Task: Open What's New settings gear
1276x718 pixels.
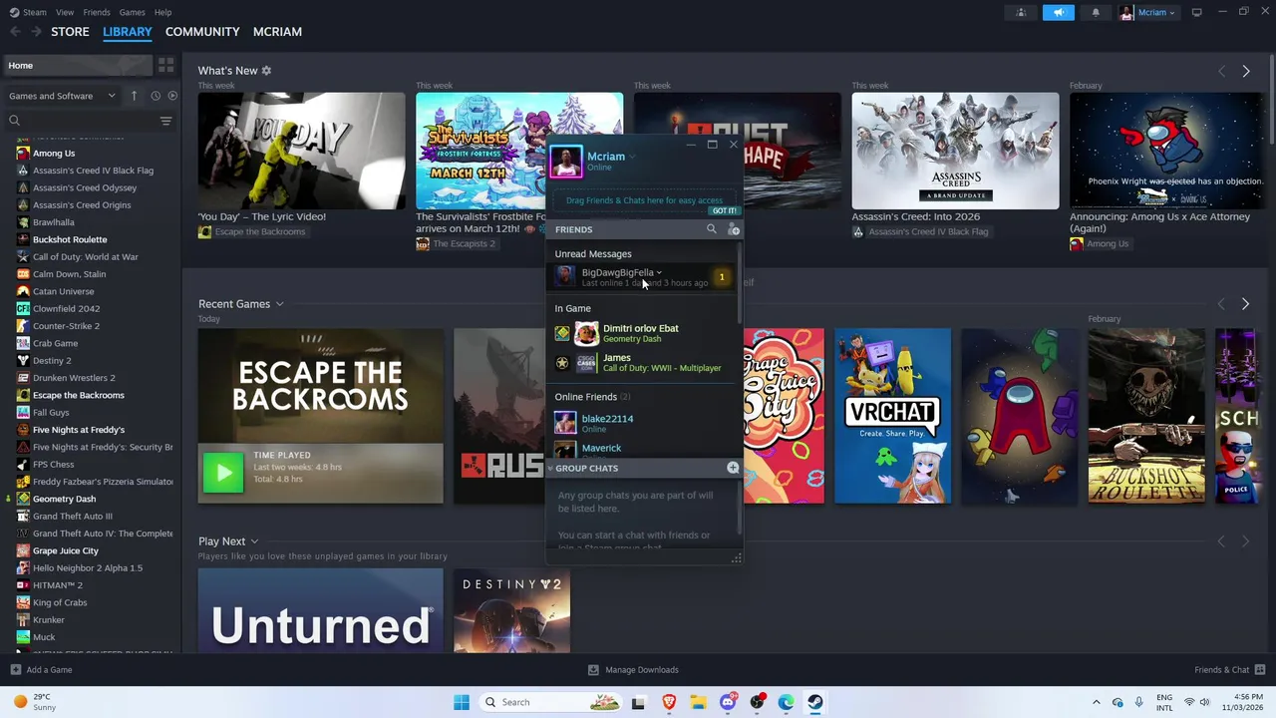Action: tap(266, 71)
